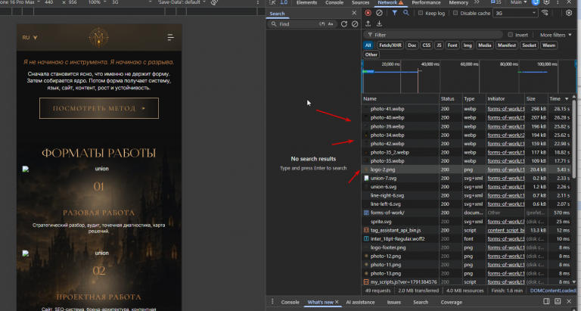Clear search results in Search panel
This screenshot has height=311, width=581.
click(355, 24)
